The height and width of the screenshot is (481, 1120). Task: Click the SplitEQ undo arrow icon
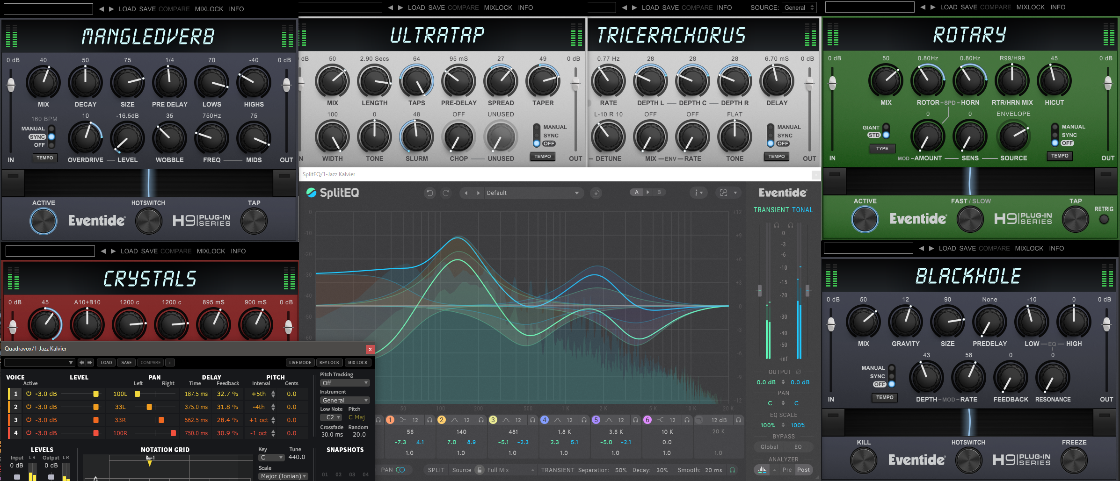click(x=430, y=193)
